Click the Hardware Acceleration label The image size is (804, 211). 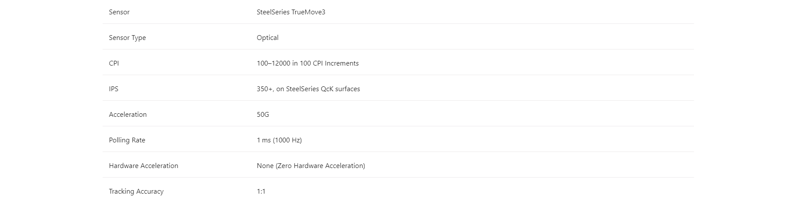(x=143, y=166)
